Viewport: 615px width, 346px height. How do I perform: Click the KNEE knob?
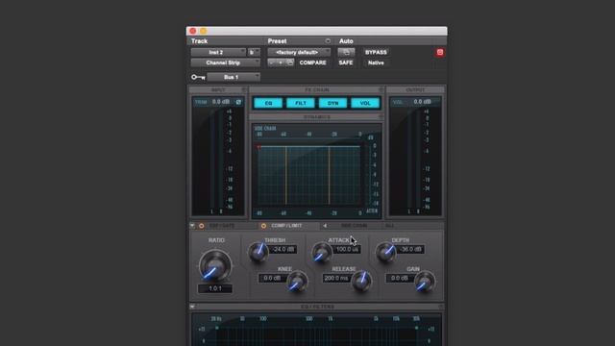click(x=297, y=282)
